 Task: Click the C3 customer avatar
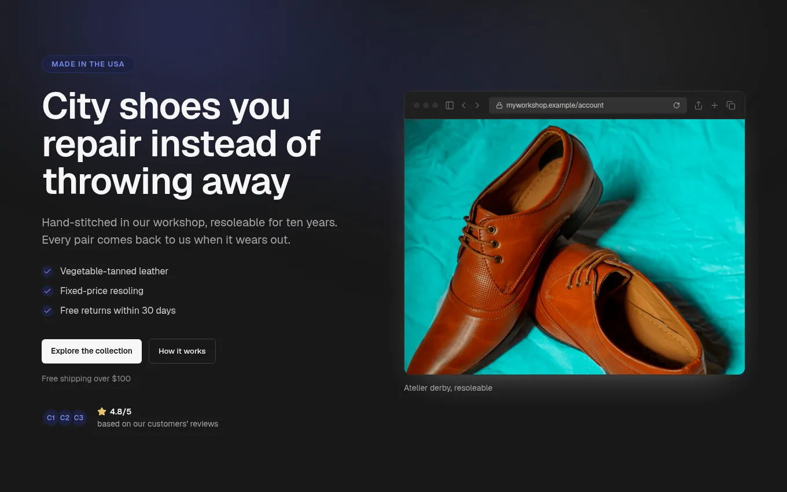click(x=79, y=418)
